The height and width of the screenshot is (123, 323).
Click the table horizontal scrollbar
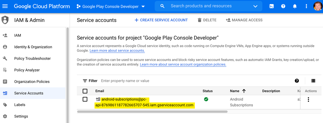[x=152, y=112]
